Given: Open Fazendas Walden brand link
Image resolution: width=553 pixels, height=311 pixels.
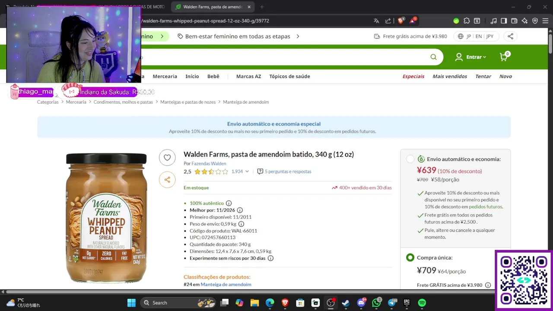Looking at the screenshot, I should [209, 164].
